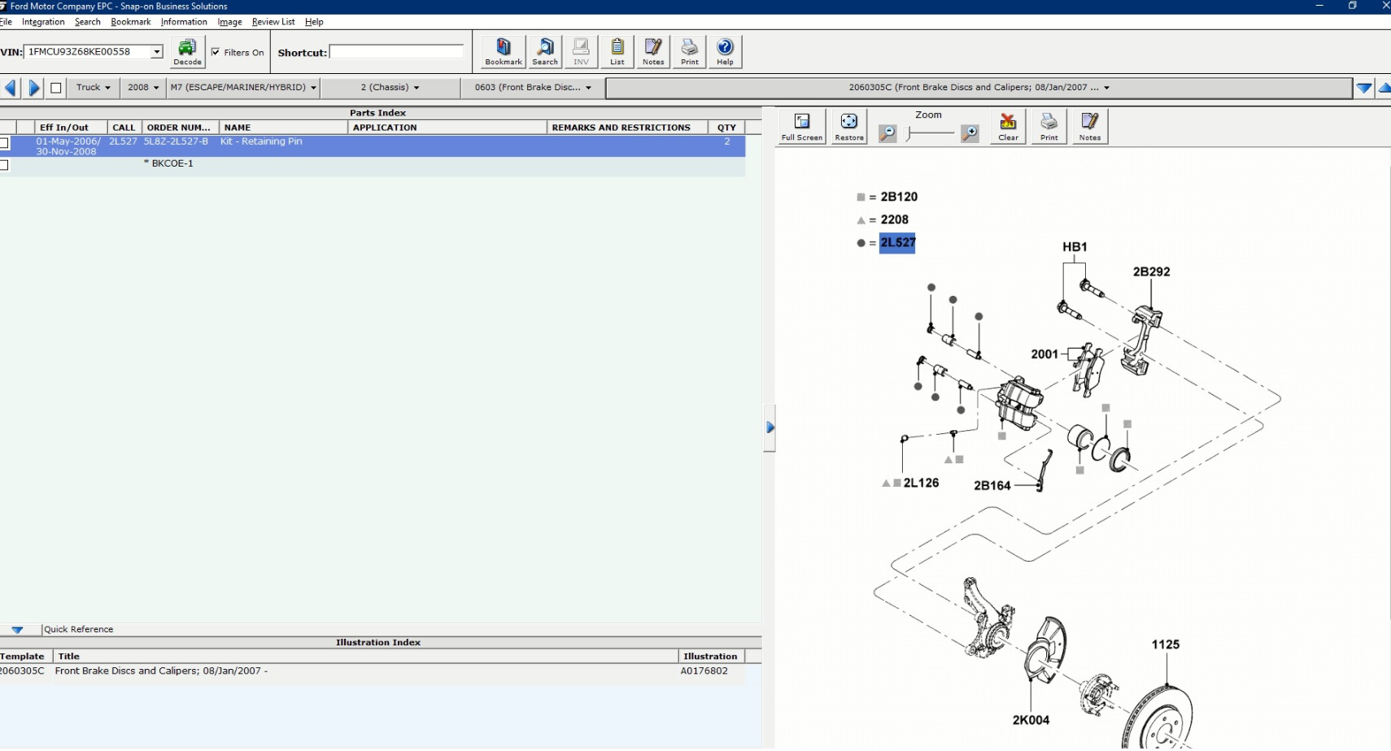Click the Clear illustration icon
1391x751 pixels.
[1008, 127]
